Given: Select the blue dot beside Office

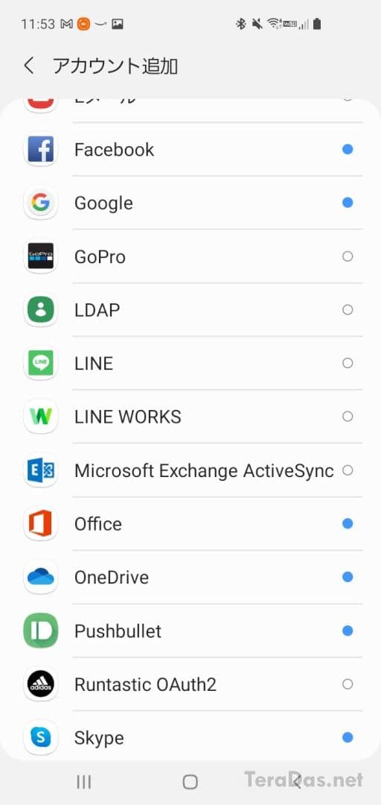Looking at the screenshot, I should click(348, 524).
